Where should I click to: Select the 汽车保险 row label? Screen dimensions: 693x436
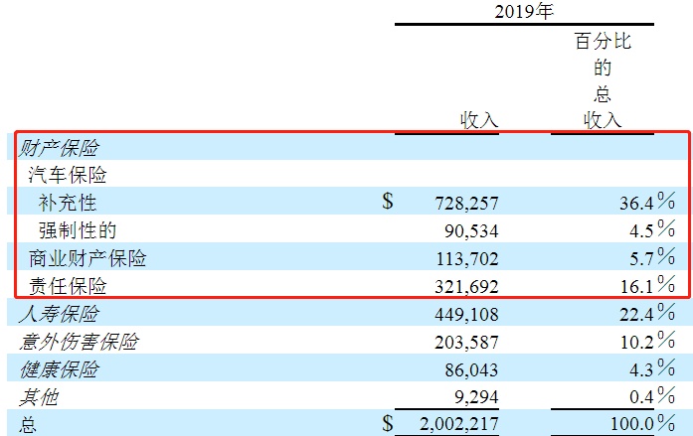68,175
